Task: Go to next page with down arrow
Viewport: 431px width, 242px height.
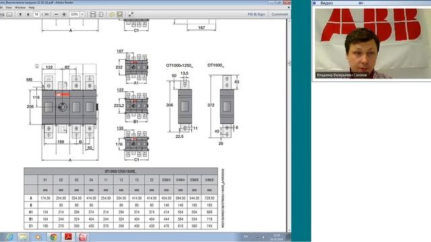Action: tap(28, 14)
